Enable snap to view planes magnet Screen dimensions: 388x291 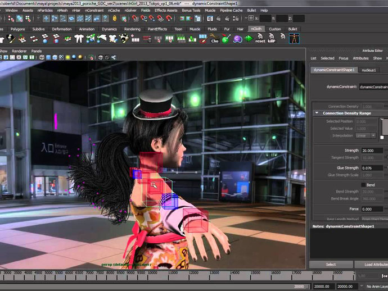[x=160, y=19]
